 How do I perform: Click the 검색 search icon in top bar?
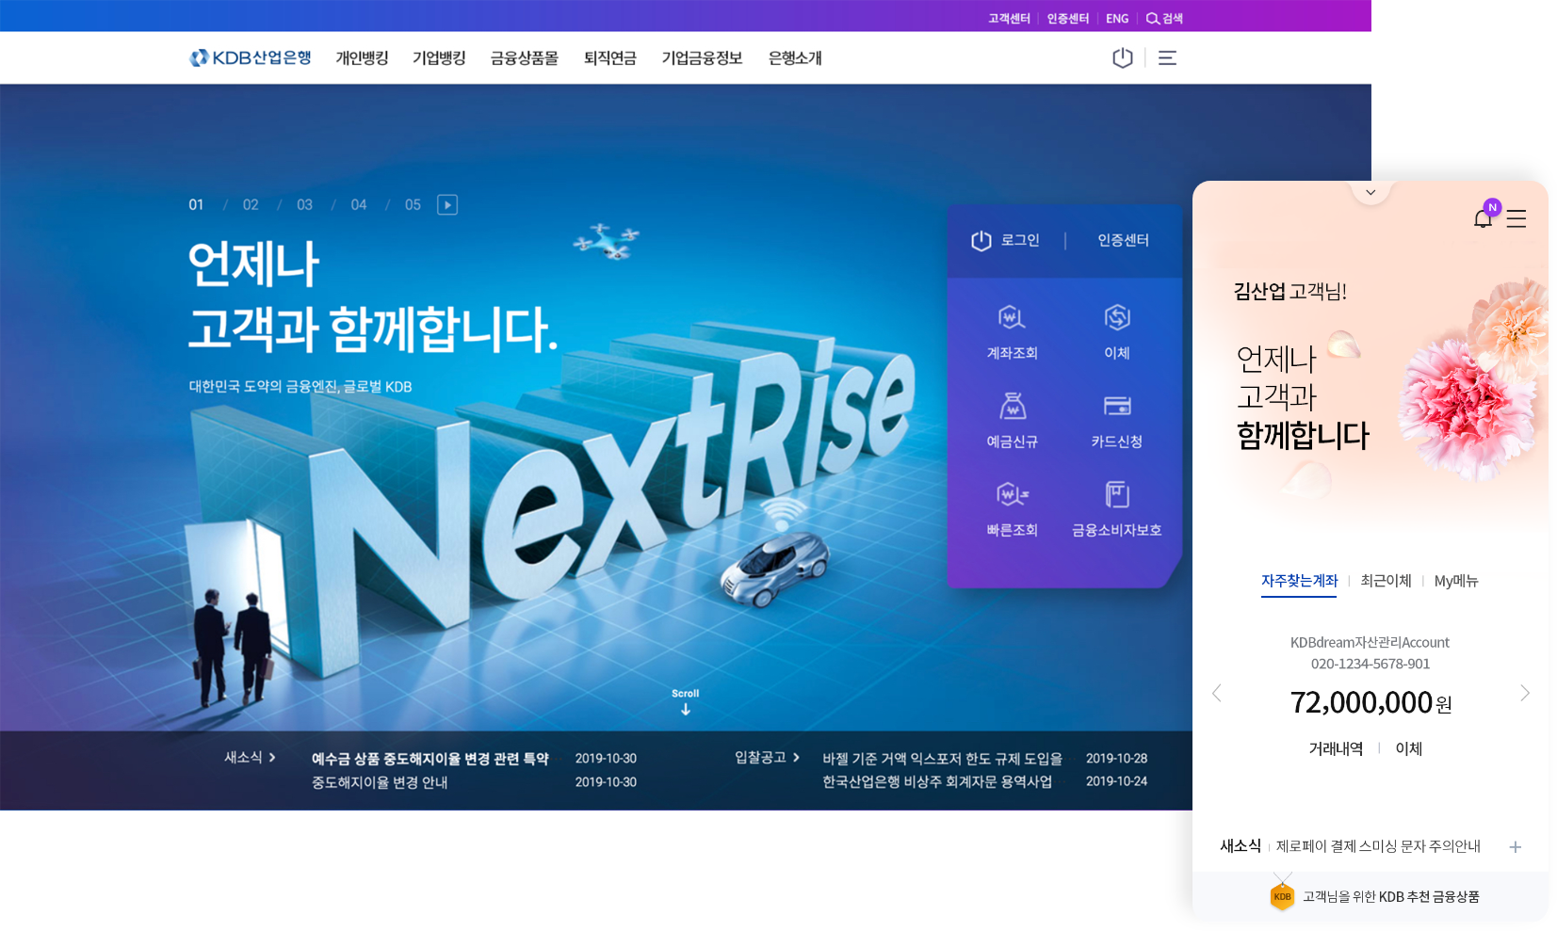pos(1164,18)
